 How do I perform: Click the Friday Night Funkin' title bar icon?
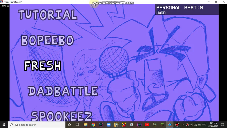[2, 2]
